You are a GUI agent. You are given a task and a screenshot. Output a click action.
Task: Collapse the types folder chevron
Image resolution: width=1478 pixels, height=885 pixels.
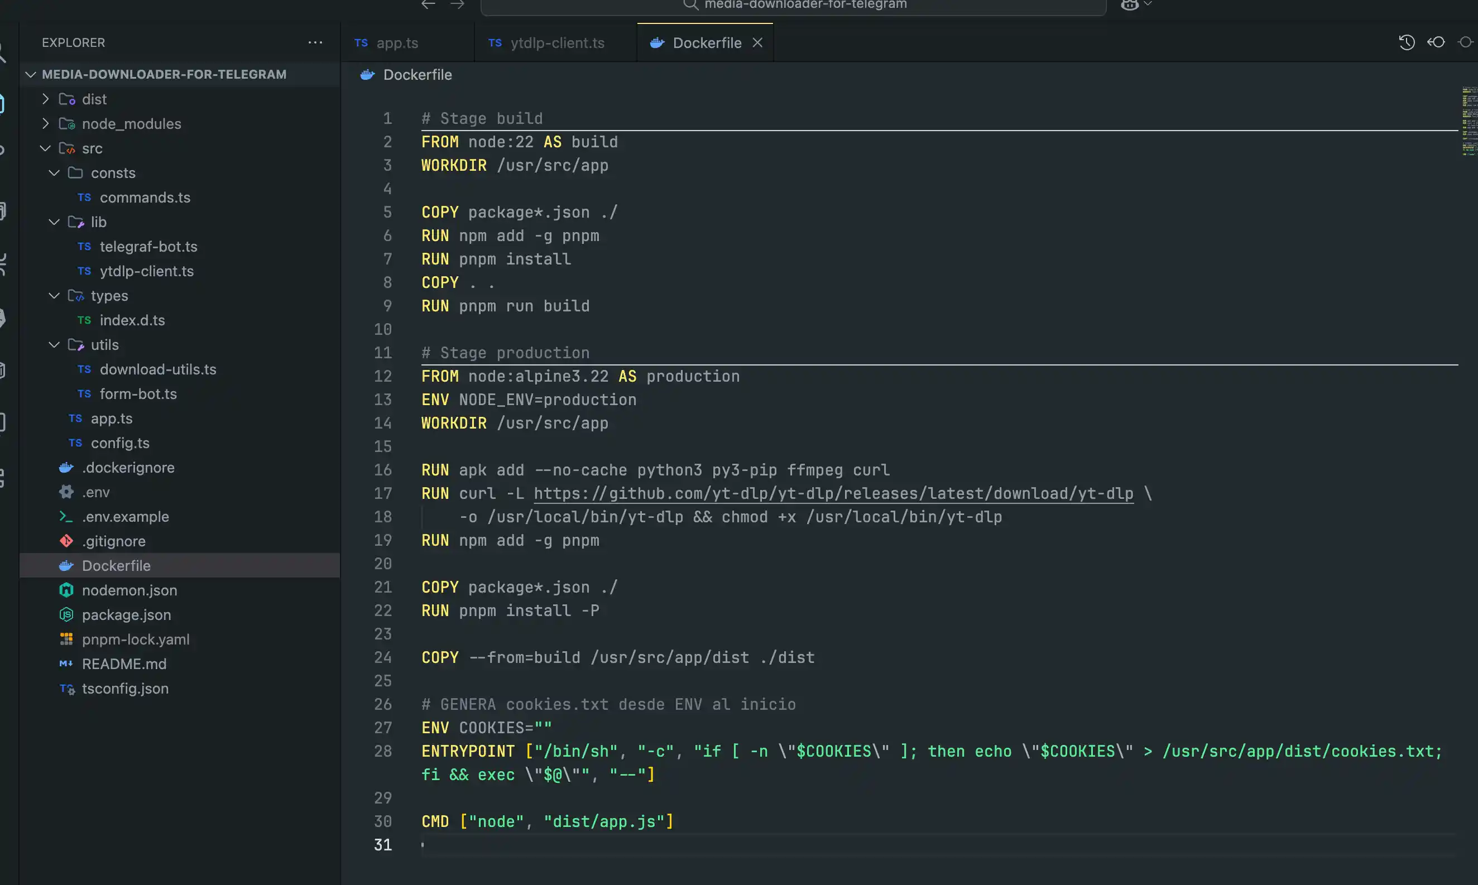(54, 296)
